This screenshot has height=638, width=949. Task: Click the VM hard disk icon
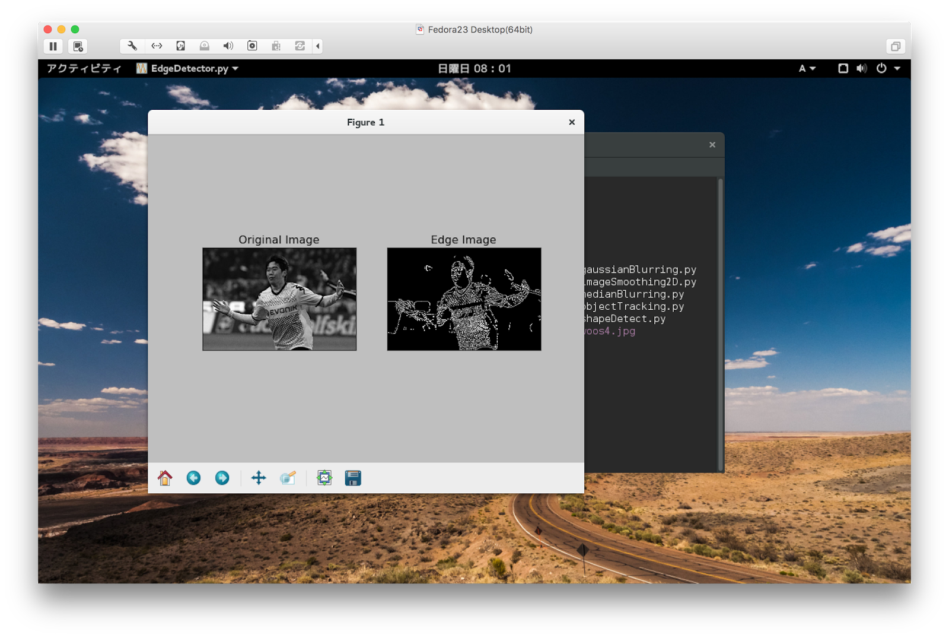click(x=181, y=46)
